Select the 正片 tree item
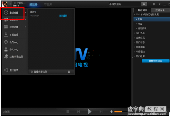The image size is (170, 116). click(x=152, y=19)
